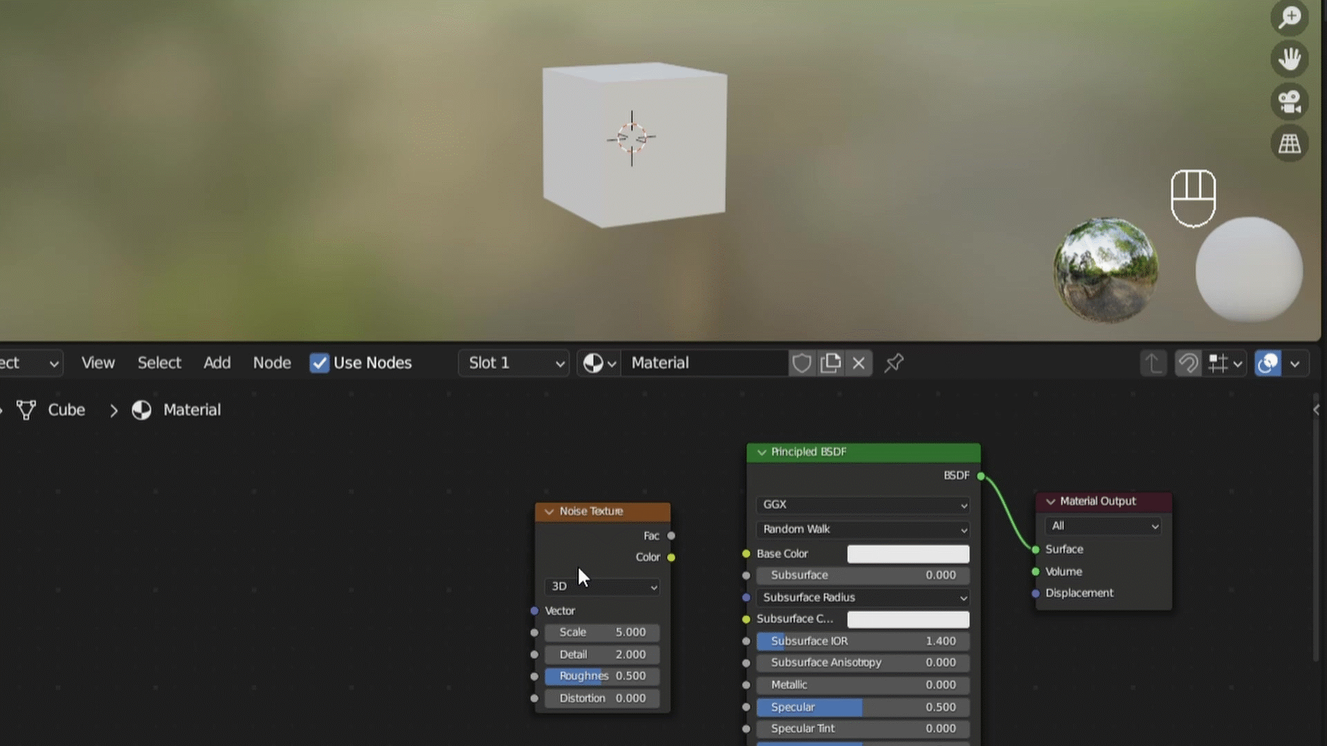Toggle the Use Nodes checkbox
Image resolution: width=1327 pixels, height=746 pixels.
point(319,363)
